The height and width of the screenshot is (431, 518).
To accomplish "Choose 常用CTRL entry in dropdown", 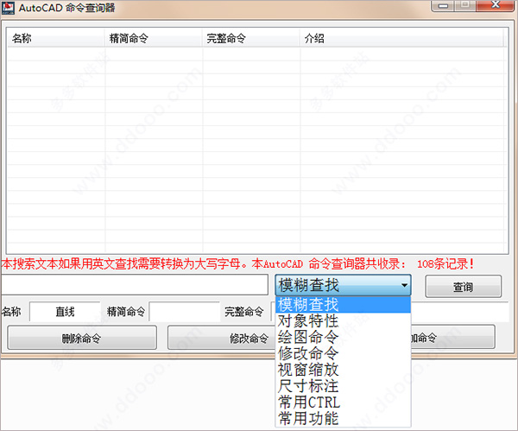I will coord(343,402).
